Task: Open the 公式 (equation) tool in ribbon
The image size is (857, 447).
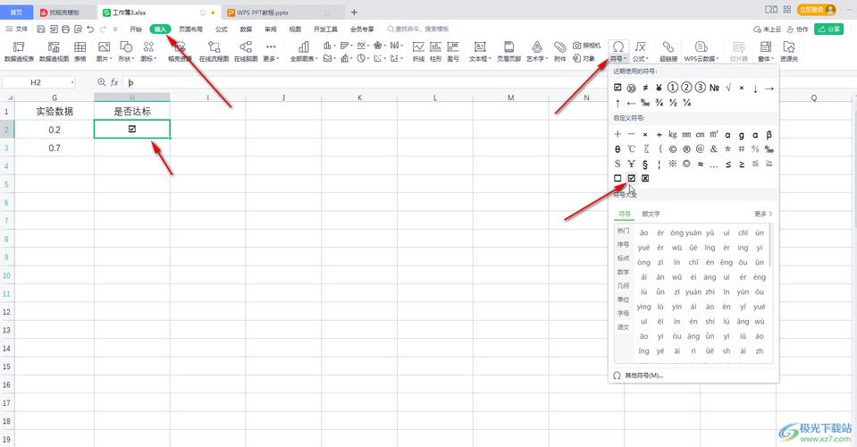Action: point(640,51)
